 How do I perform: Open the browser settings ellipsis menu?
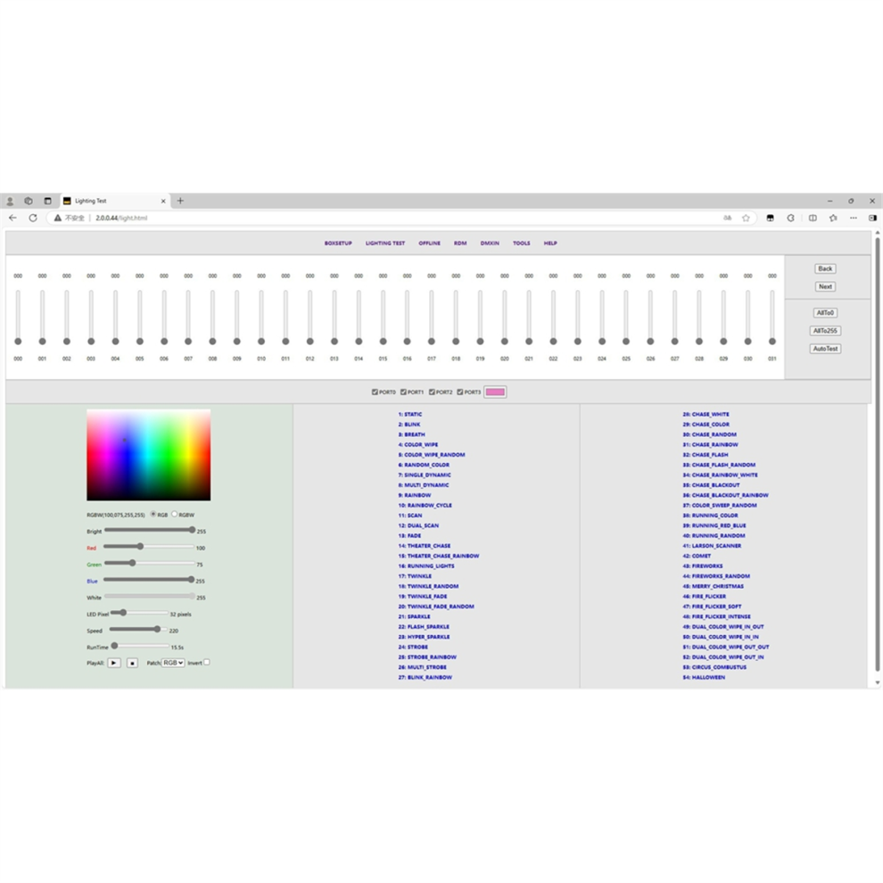[854, 218]
